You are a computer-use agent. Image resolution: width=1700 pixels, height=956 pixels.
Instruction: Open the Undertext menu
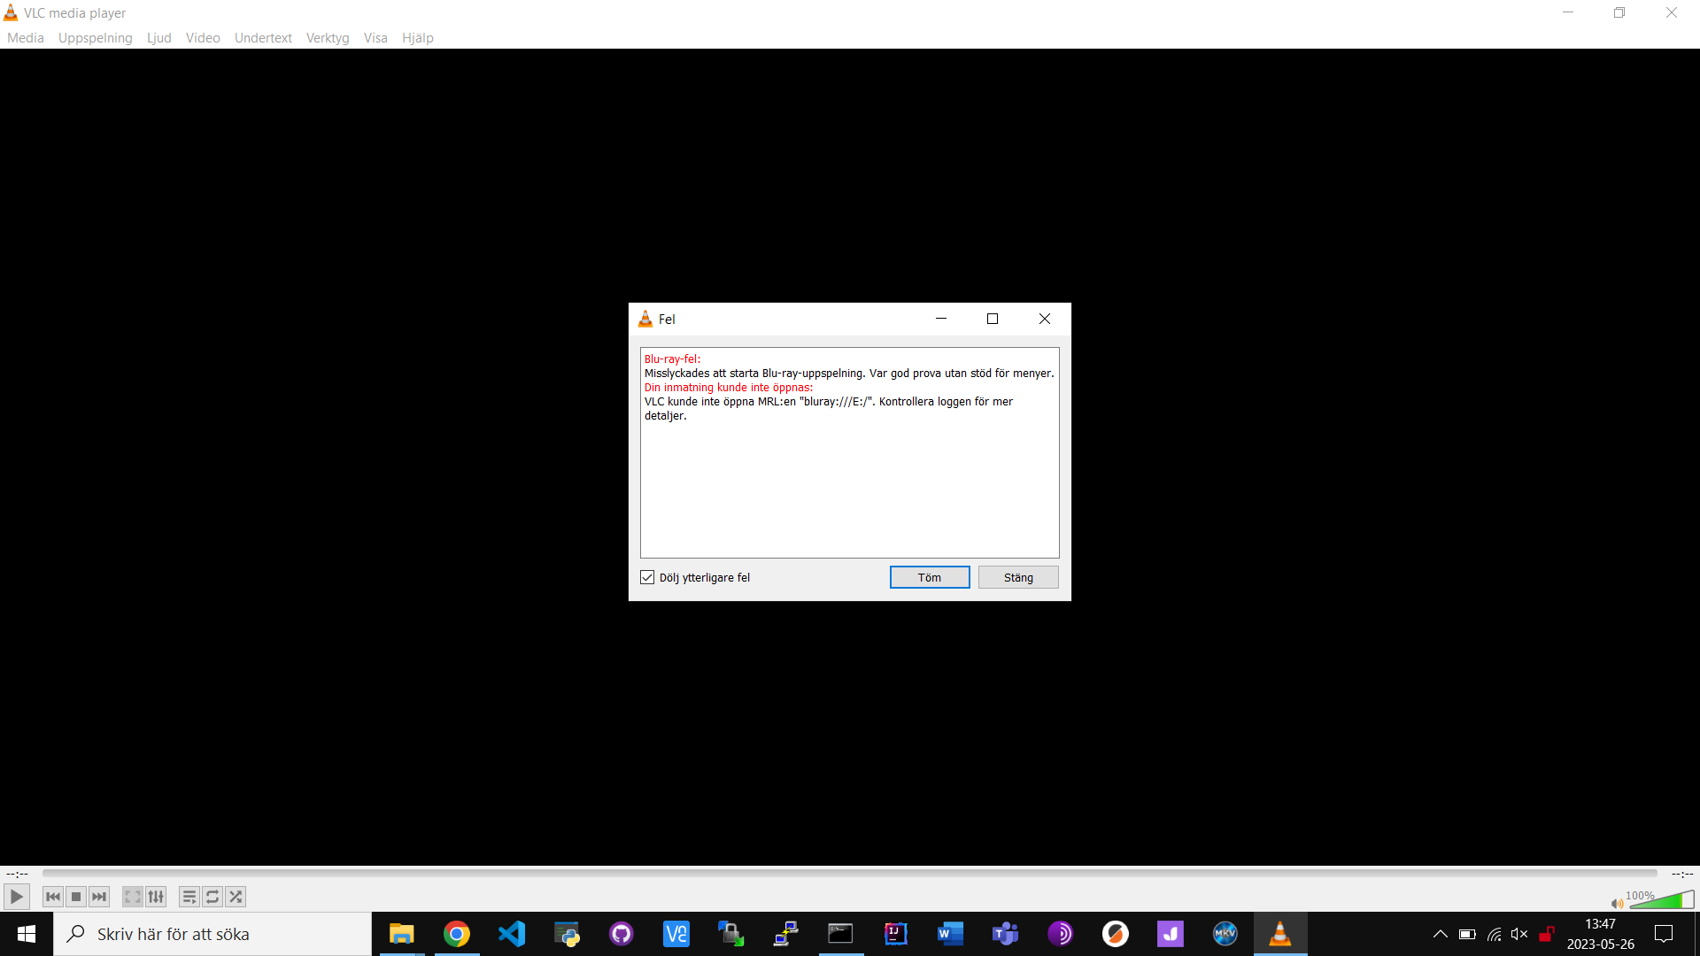click(263, 37)
